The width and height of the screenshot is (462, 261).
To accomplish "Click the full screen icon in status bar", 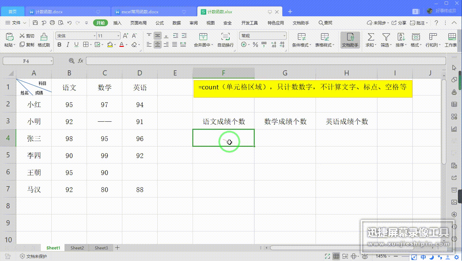I will [327, 256].
